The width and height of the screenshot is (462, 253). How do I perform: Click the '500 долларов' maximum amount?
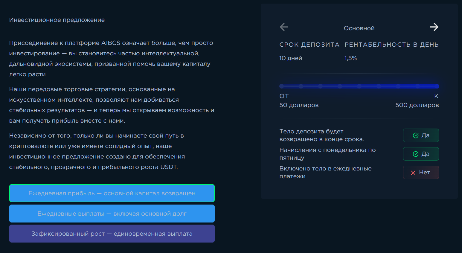pos(417,105)
